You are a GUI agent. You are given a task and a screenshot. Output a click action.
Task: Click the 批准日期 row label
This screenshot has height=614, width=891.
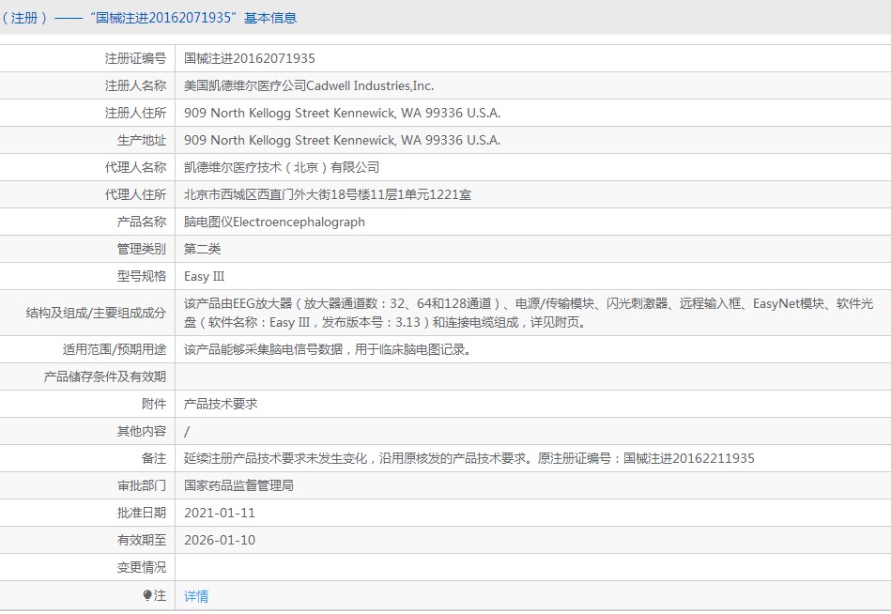click(x=142, y=513)
